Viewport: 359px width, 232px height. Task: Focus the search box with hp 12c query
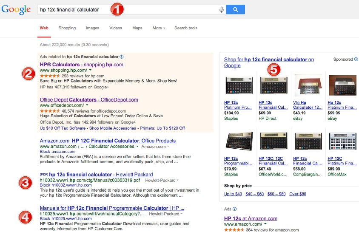coord(131,10)
